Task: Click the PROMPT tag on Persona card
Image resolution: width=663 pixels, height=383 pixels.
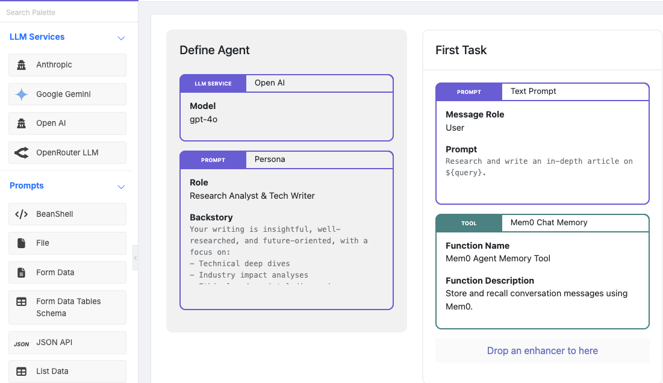Action: pyautogui.click(x=213, y=160)
